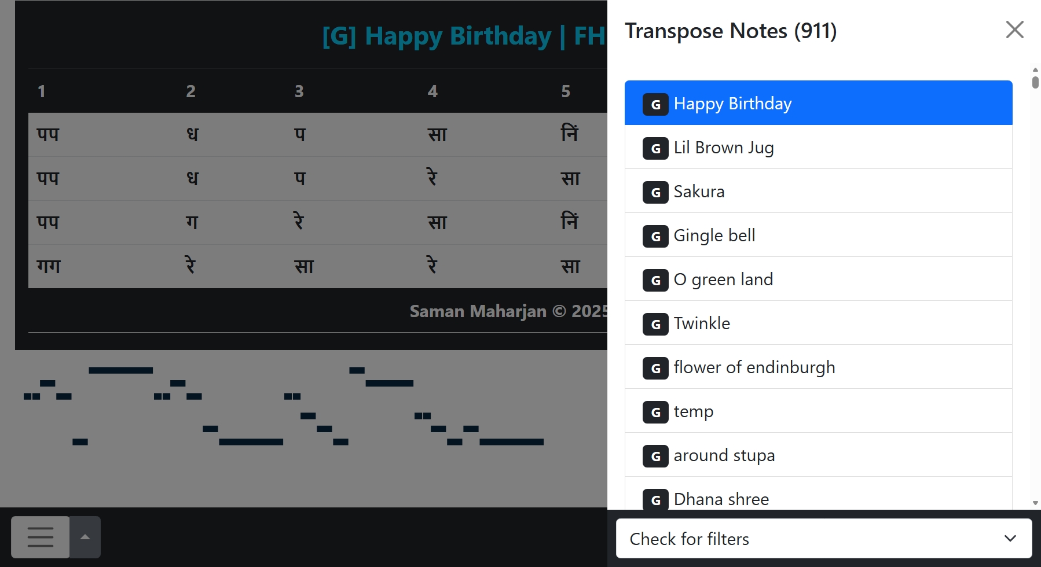The width and height of the screenshot is (1041, 567).
Task: Open the Check for filters dropdown
Action: click(x=823, y=539)
